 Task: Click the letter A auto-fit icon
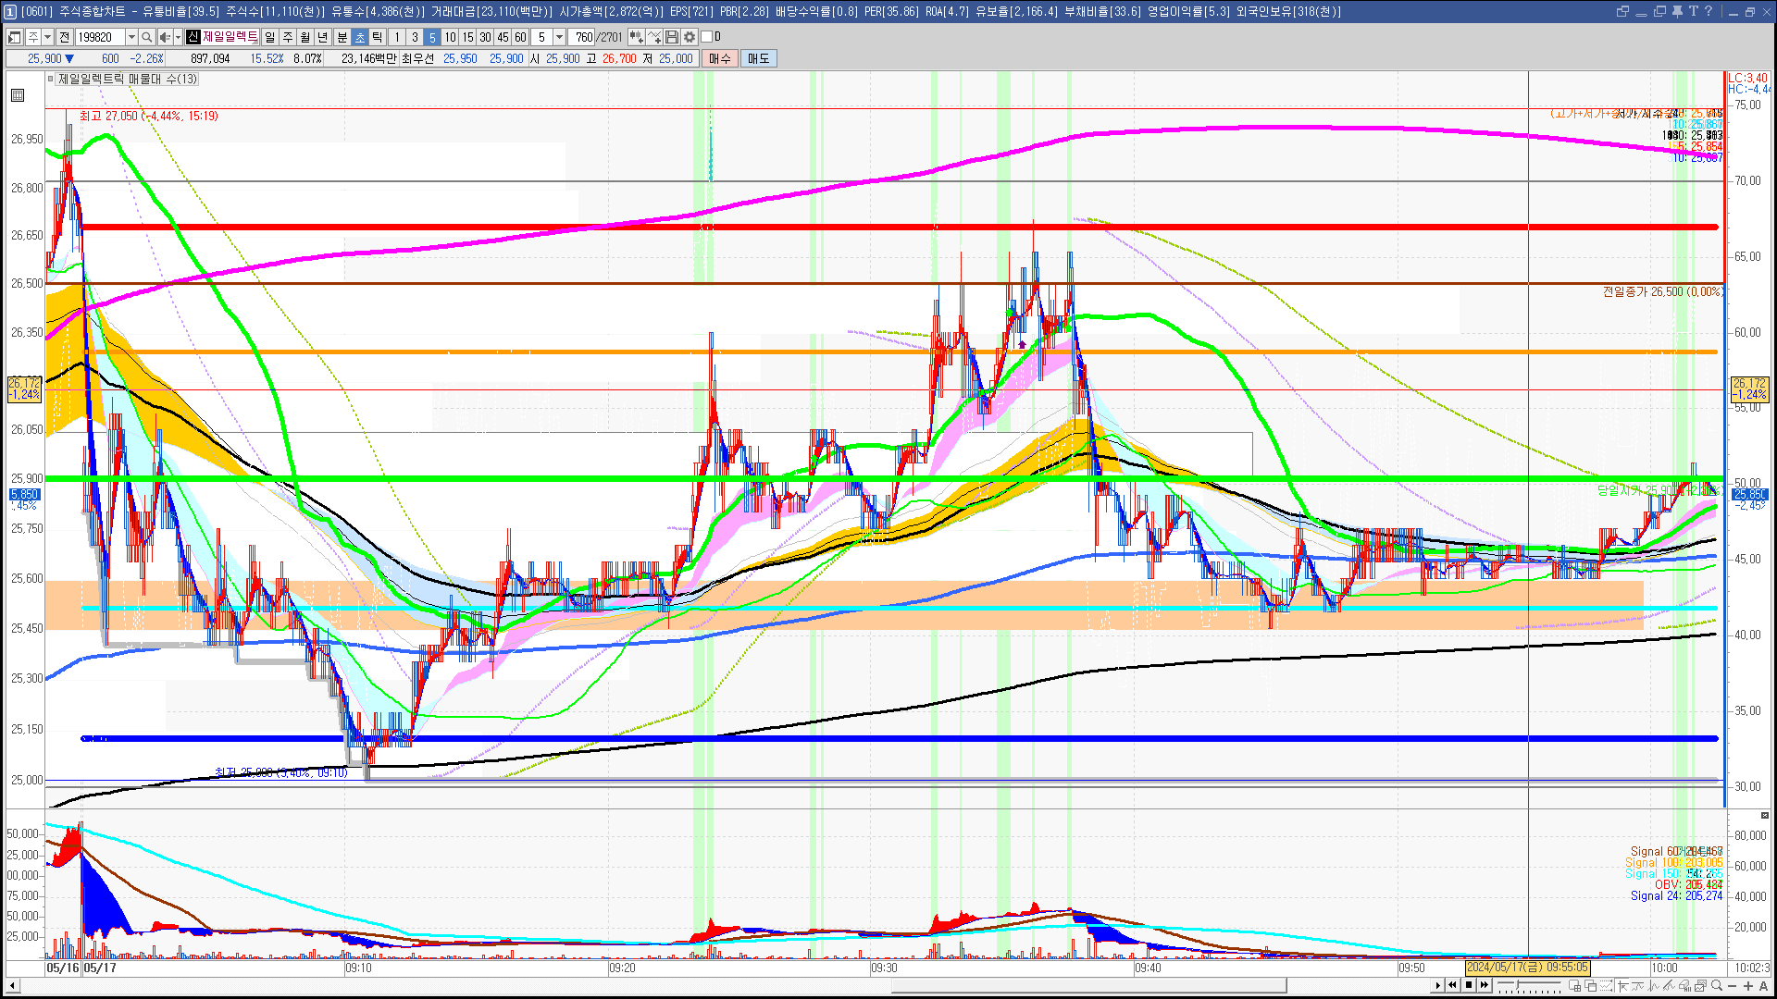click(x=1763, y=986)
